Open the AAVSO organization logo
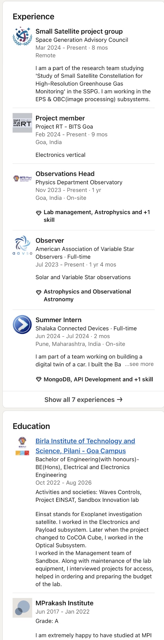The width and height of the screenshot is (164, 640). (x=22, y=245)
